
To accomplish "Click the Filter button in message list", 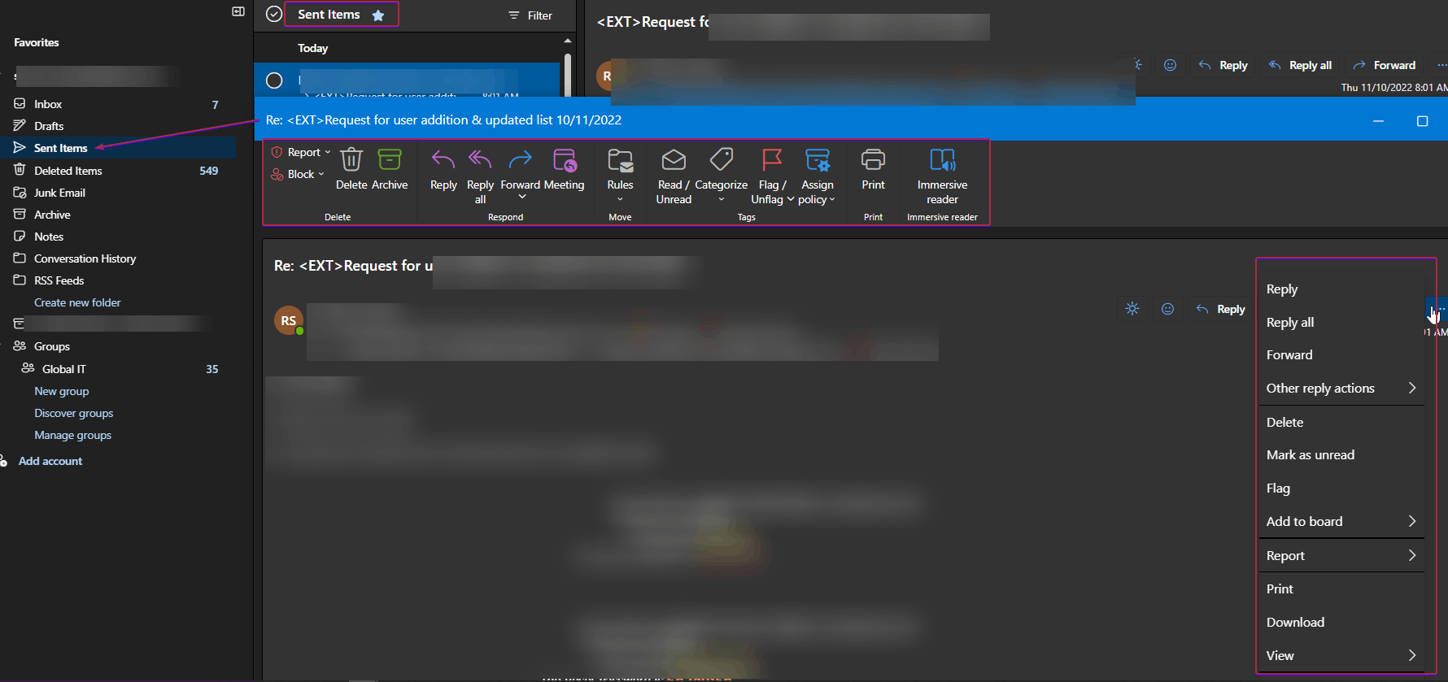I will [x=530, y=15].
